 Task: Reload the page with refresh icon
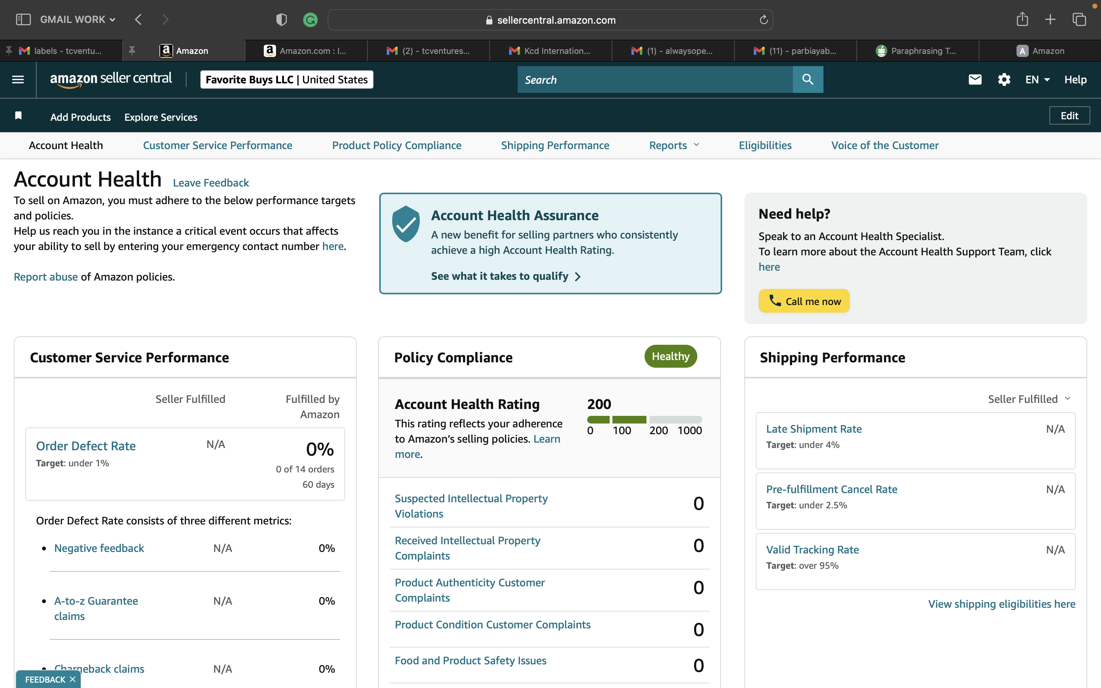763,19
